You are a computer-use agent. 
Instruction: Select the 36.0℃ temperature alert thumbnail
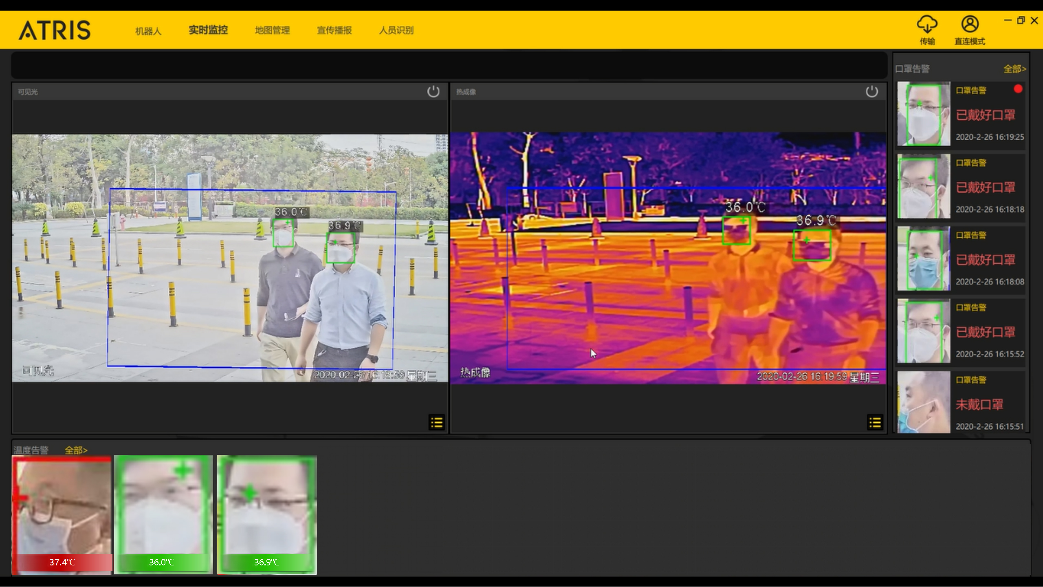coord(163,514)
